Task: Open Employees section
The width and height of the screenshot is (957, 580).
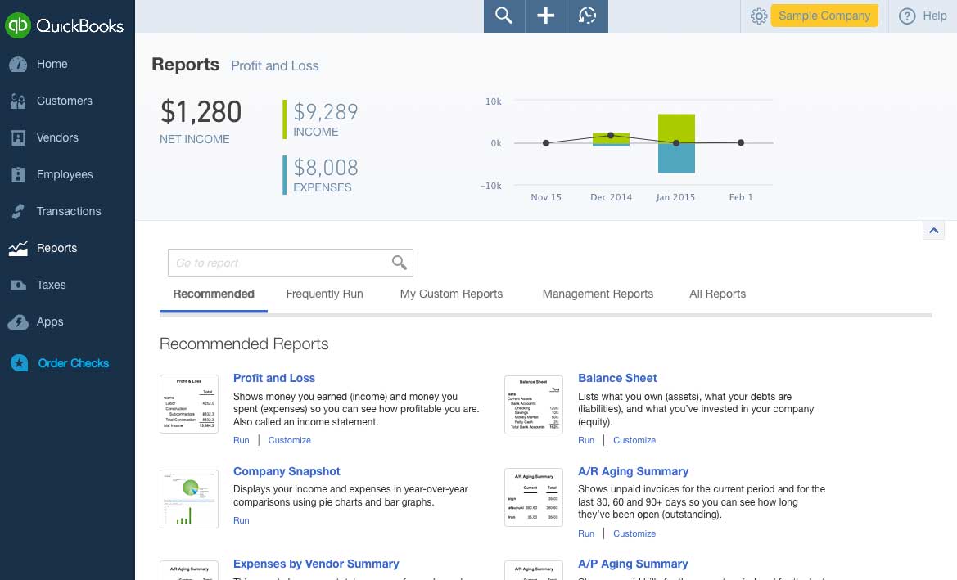Action: point(65,174)
